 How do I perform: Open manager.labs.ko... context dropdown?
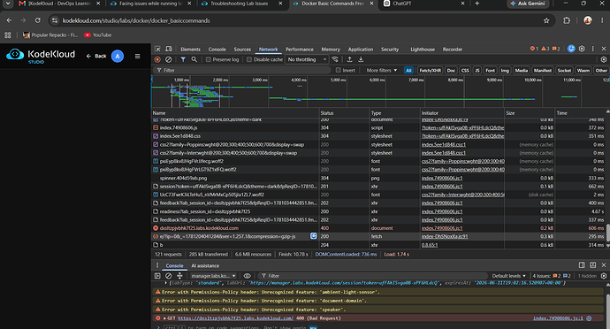(213, 276)
